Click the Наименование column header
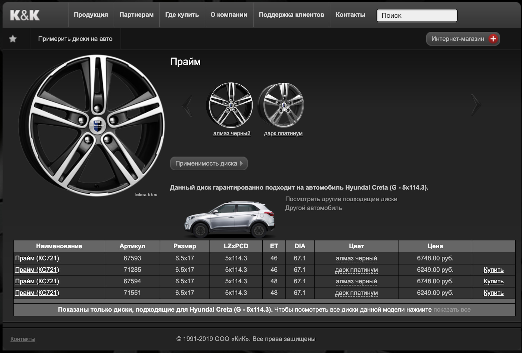This screenshot has width=522, height=353. 59,246
